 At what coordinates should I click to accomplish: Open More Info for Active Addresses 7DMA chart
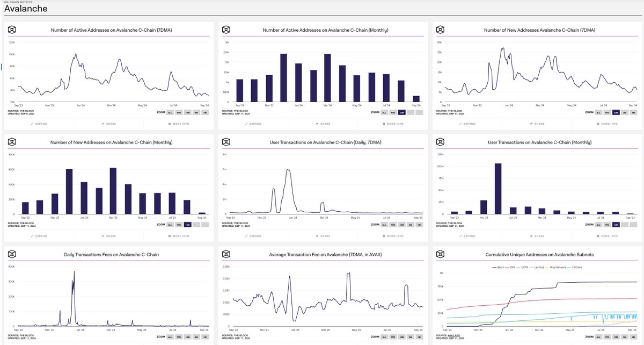(179, 124)
